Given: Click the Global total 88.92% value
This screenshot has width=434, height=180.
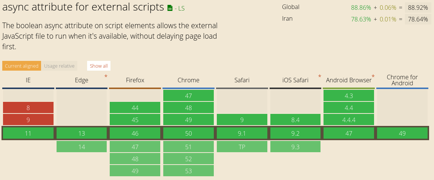Looking at the screenshot, I should (418, 8).
